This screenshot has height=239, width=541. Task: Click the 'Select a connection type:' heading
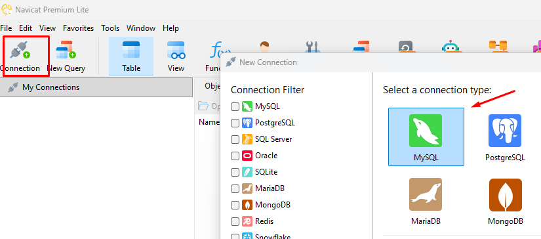coord(437,90)
